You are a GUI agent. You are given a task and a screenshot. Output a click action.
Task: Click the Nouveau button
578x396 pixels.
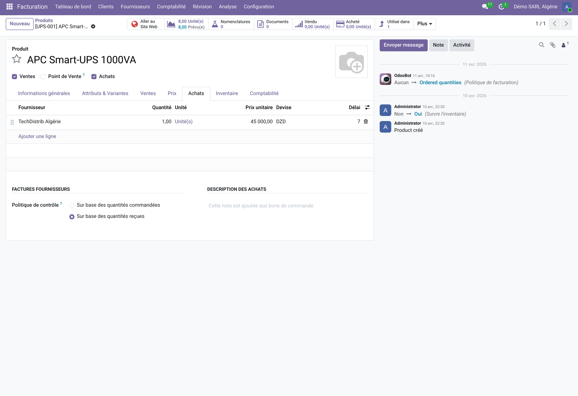[20, 24]
